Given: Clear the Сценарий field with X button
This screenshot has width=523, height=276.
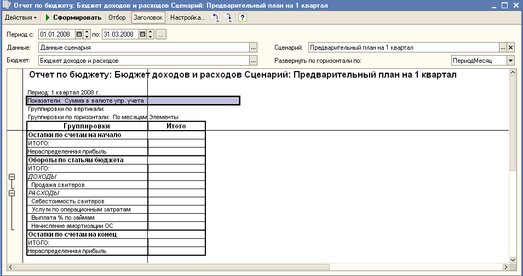Looking at the screenshot, I should (510, 48).
